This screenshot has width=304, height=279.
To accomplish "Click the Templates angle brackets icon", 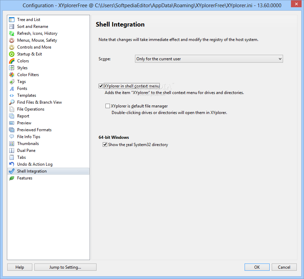I will point(12,95).
